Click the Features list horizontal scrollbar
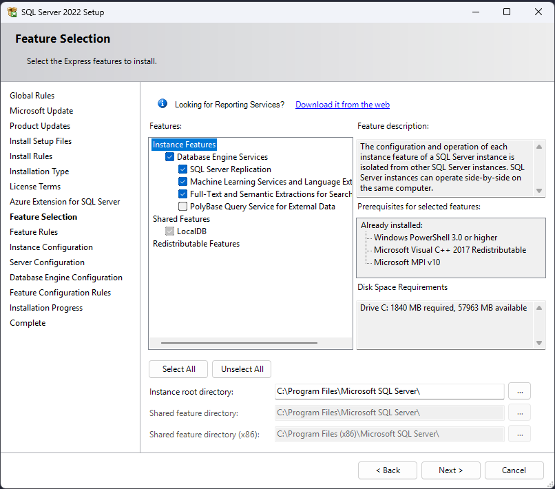This screenshot has height=489, width=555. (x=239, y=343)
